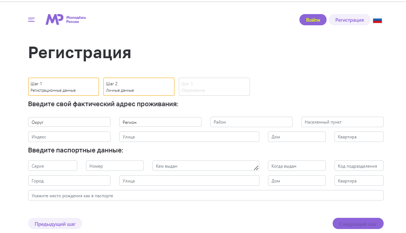
Task: Open the Округ dropdown field
Action: 69,122
